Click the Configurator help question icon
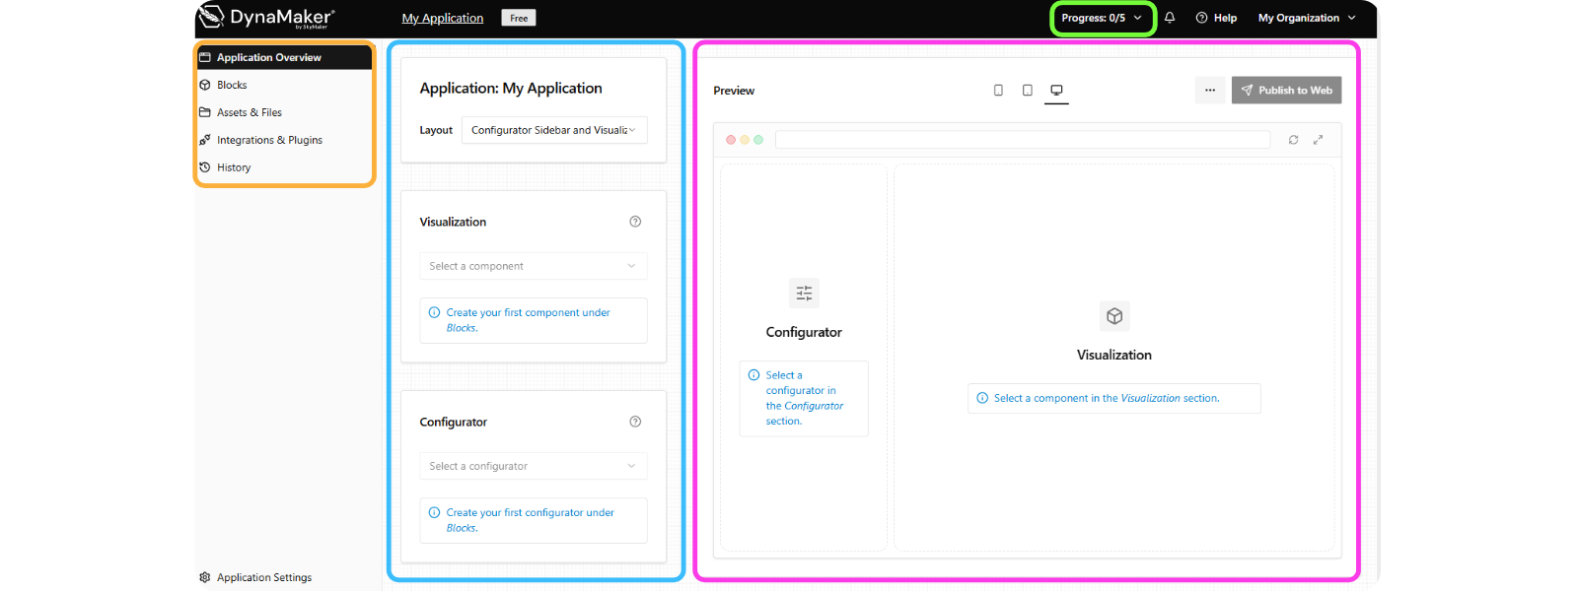This screenshot has height=591, width=1578. [635, 422]
